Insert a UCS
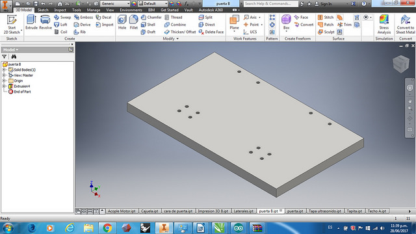This screenshot has height=234, width=416. point(250,32)
